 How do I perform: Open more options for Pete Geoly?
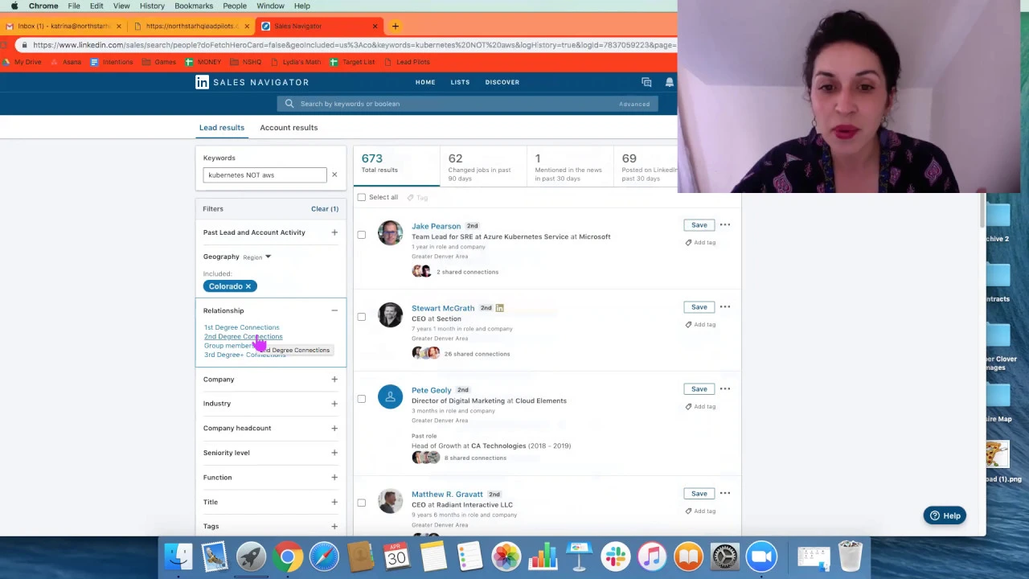(x=725, y=389)
